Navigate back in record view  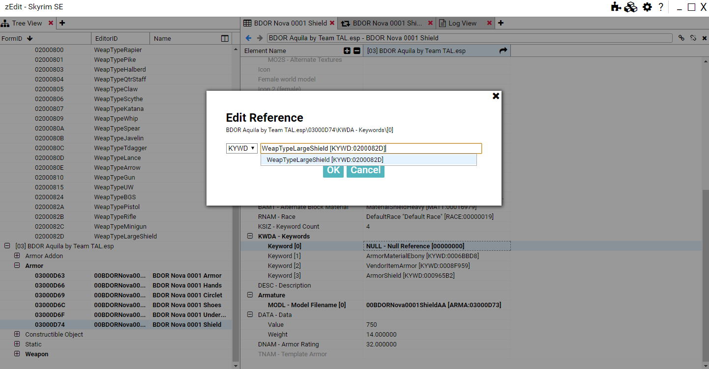[x=249, y=38]
